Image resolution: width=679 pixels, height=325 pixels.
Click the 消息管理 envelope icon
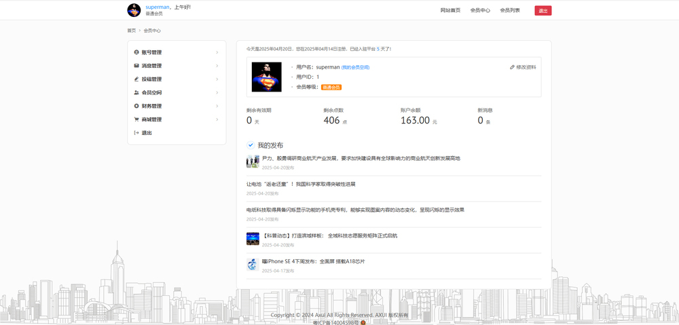(x=136, y=66)
